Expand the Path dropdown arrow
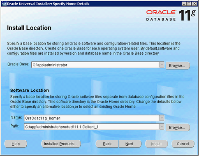 (x=162, y=127)
